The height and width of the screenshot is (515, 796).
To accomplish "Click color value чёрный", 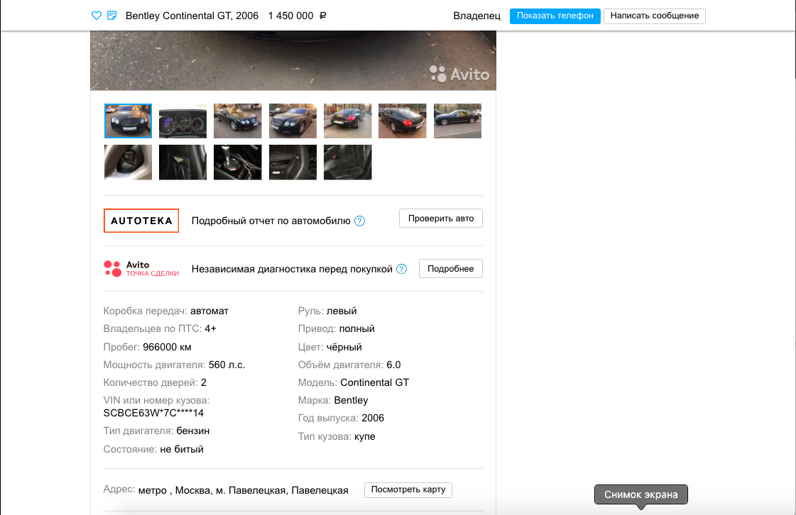I will [344, 347].
